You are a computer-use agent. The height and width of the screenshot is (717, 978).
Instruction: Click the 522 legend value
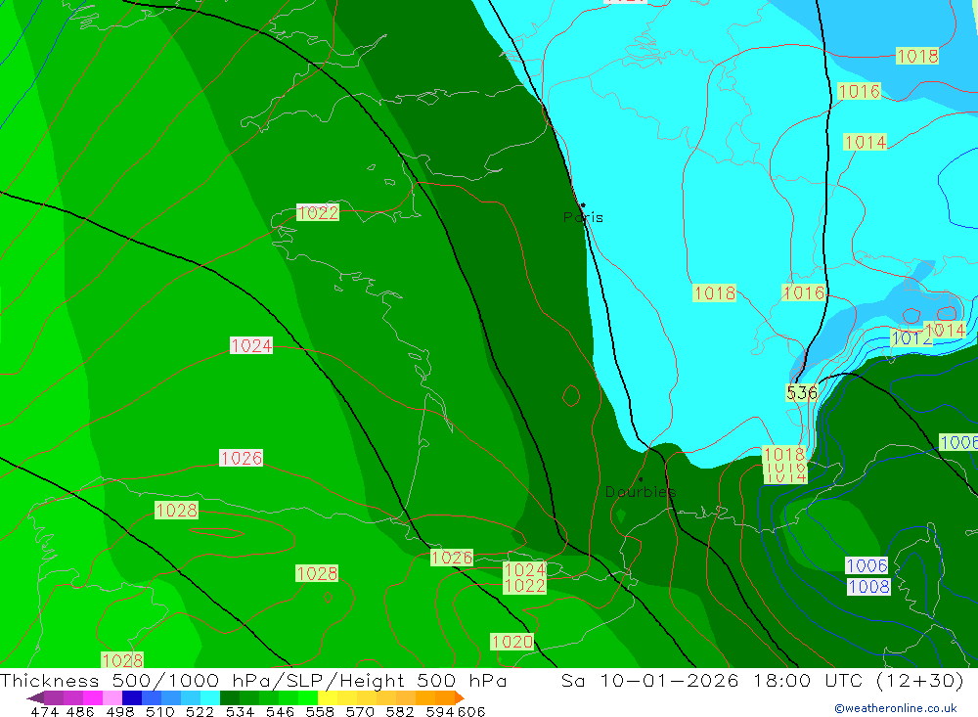click(200, 712)
